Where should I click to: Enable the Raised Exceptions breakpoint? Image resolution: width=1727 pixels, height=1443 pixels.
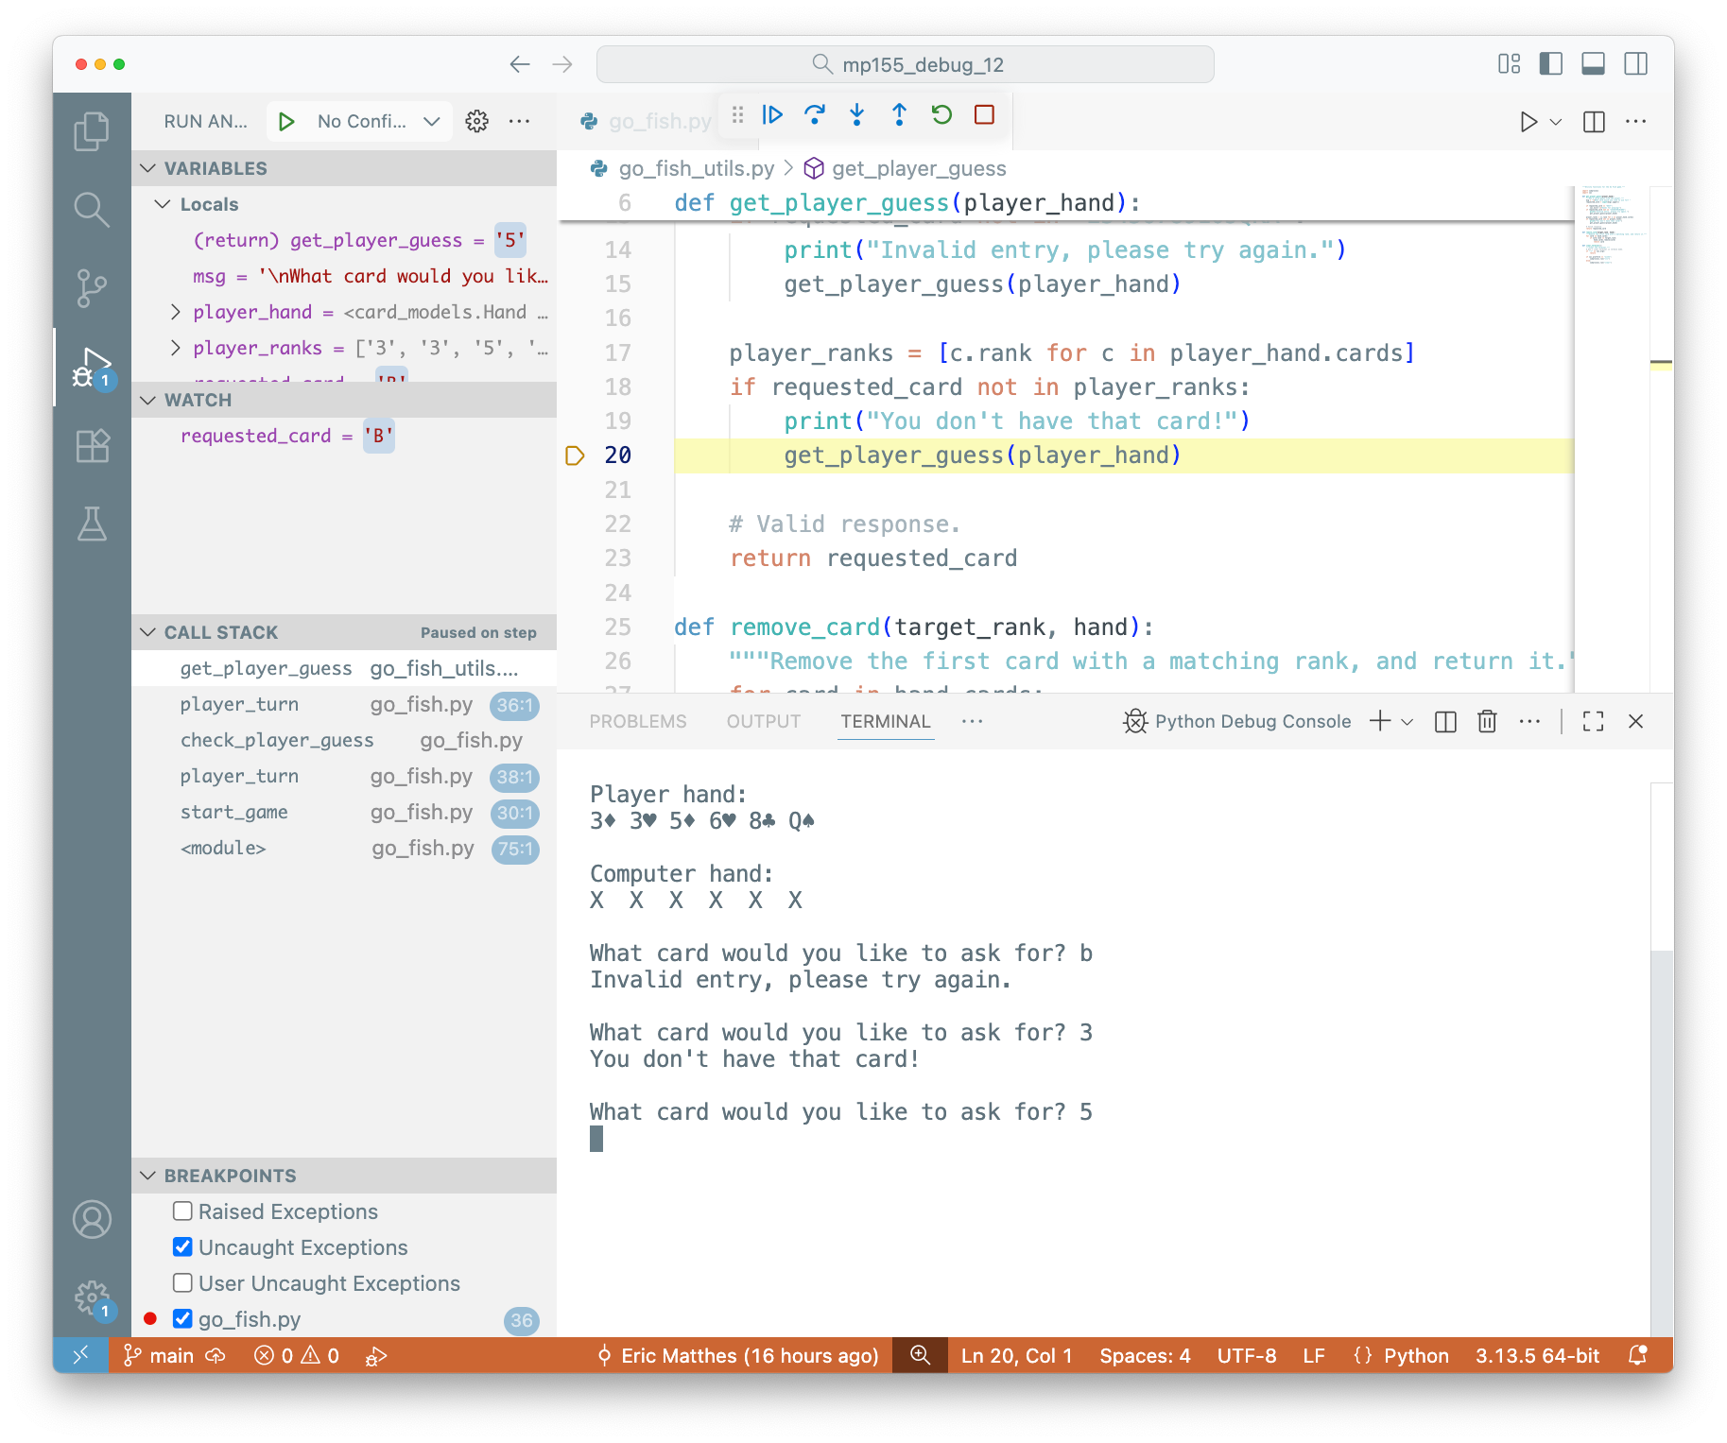[183, 1211]
